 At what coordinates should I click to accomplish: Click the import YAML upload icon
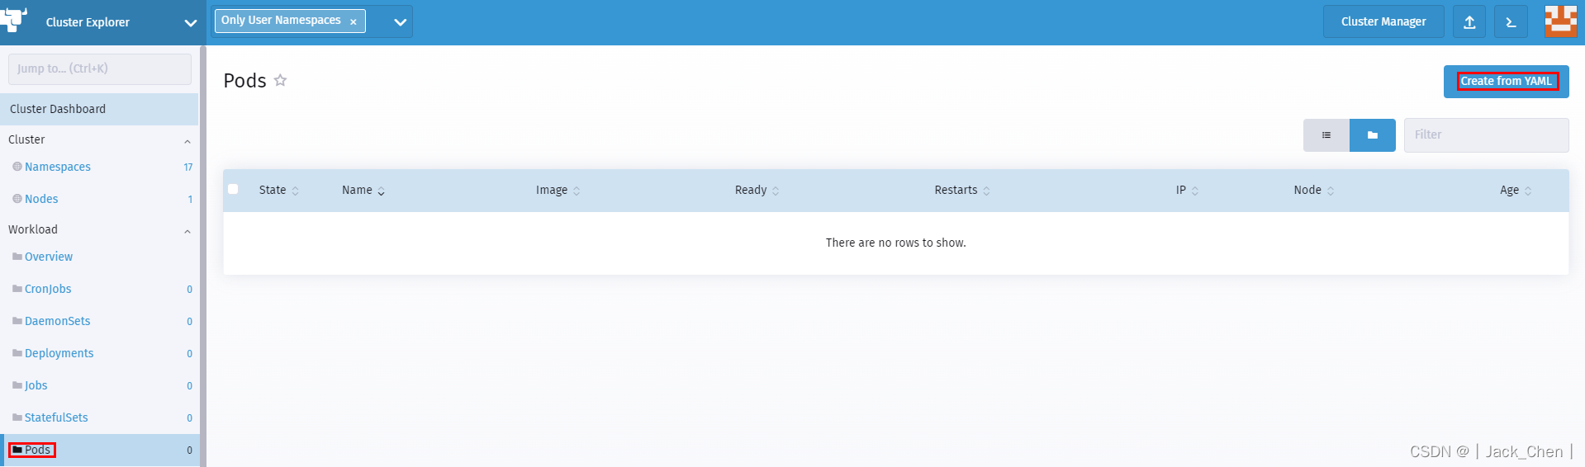pos(1469,22)
